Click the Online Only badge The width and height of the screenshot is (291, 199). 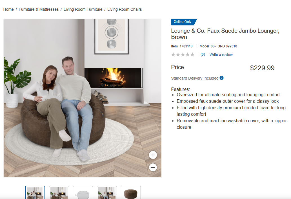(x=184, y=22)
